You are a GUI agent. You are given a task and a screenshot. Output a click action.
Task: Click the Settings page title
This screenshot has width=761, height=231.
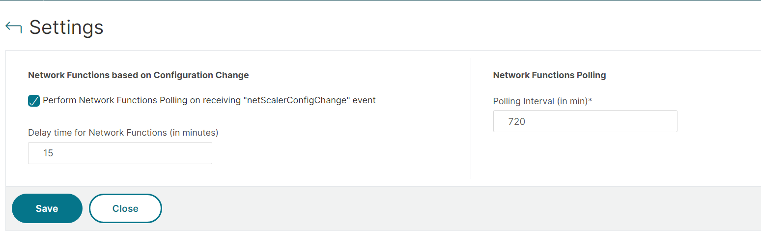66,28
